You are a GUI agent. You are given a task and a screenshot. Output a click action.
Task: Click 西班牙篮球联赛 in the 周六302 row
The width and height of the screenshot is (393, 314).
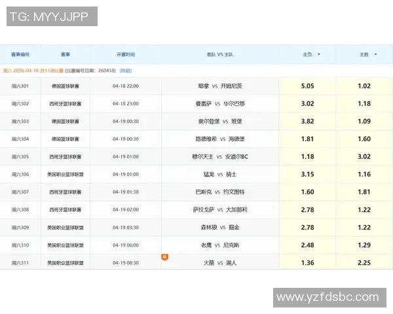(x=65, y=103)
